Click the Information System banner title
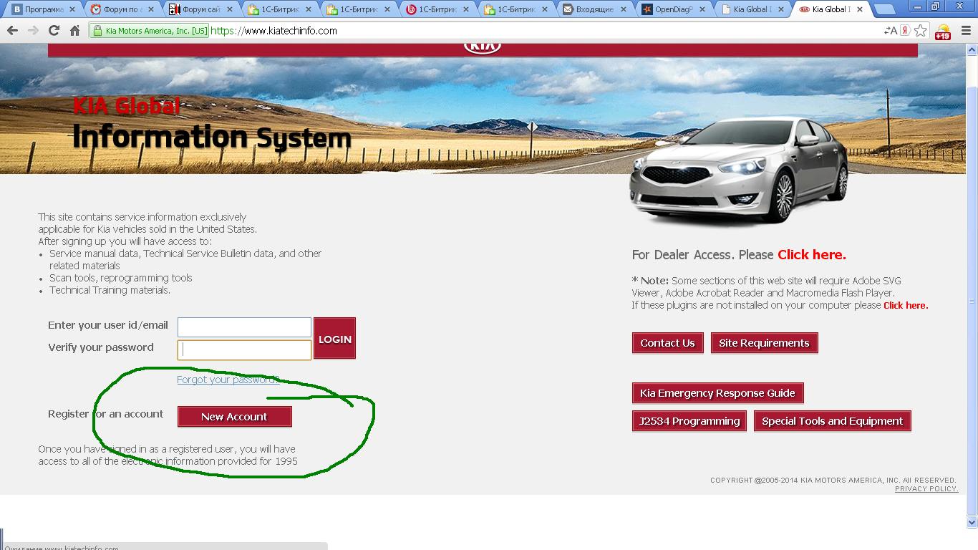This screenshot has height=550, width=978. coord(212,136)
